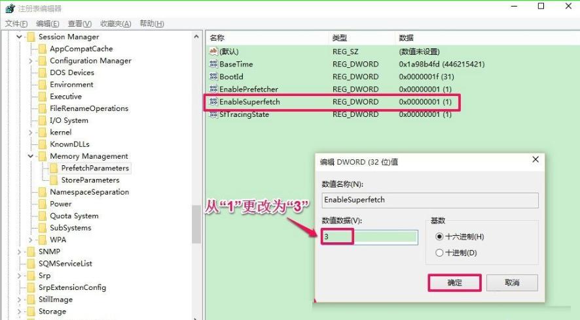Click the 数值名称(N) EnableSuperfetch field
Image resolution: width=580 pixels, height=320 pixels.
pyautogui.click(x=430, y=200)
